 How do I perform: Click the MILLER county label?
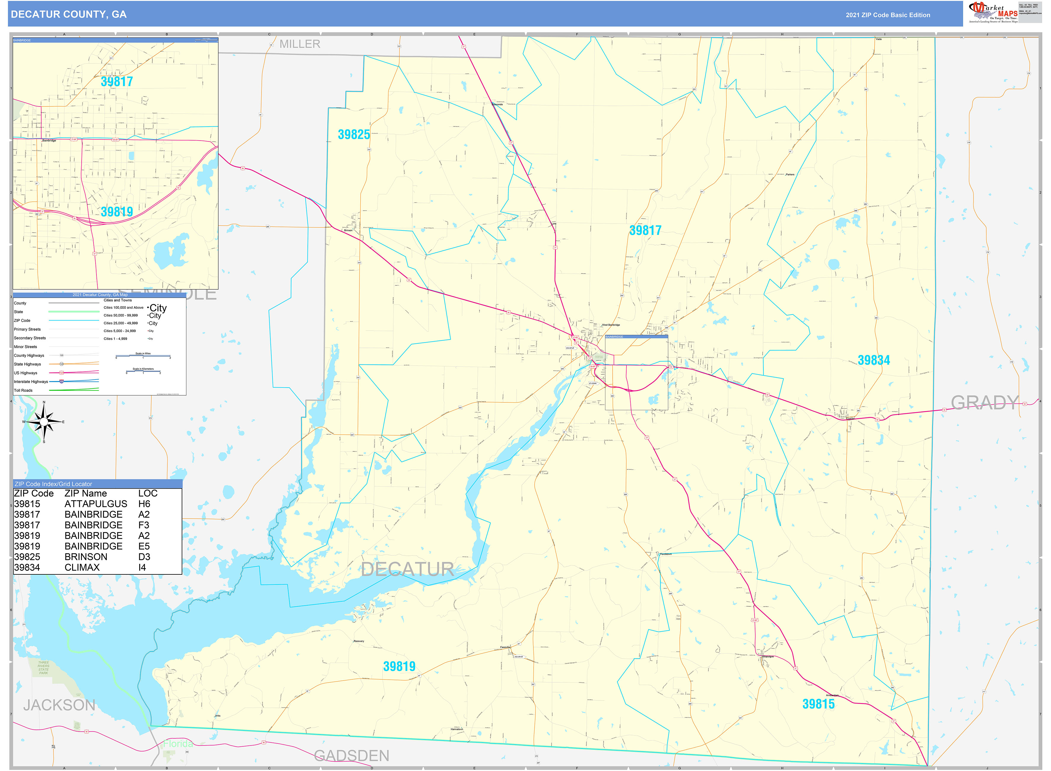pos(300,44)
